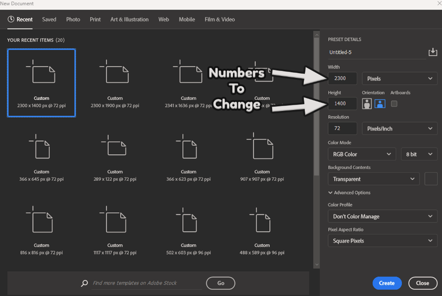
Task: Open the Color Mode dropdown
Action: (361, 154)
